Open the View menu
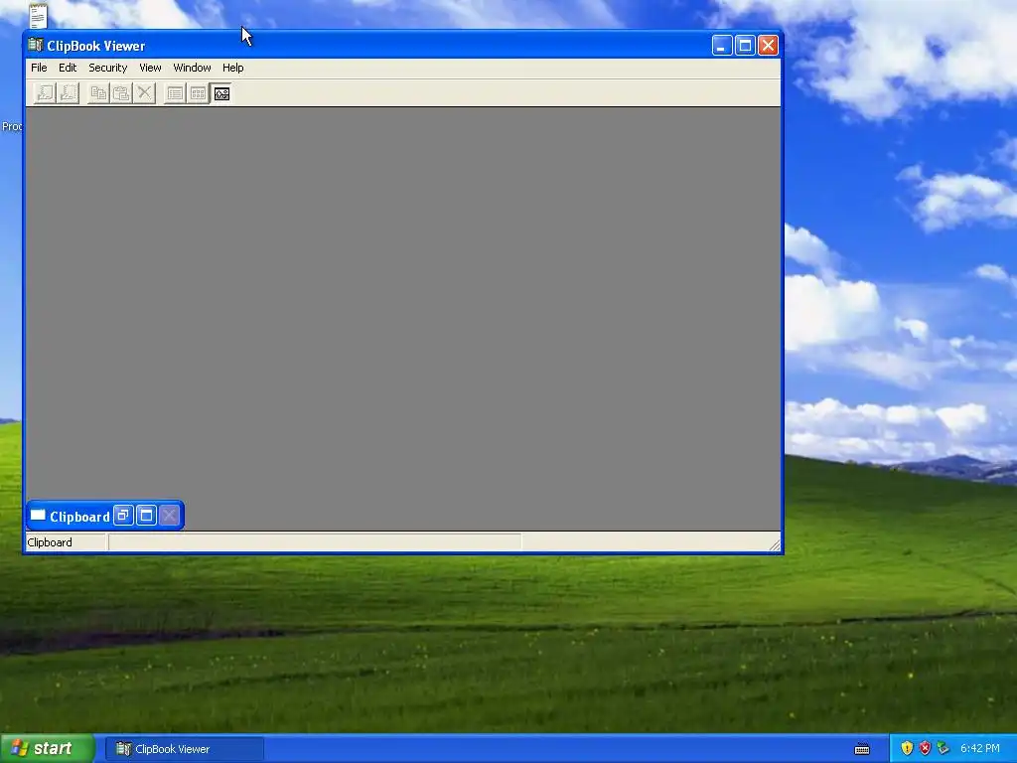 click(150, 68)
